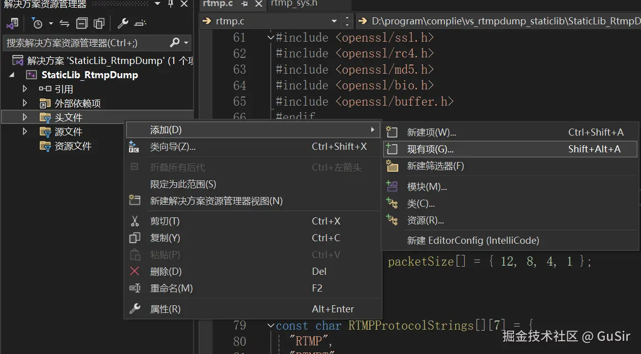Click the sync with active document icon

[65, 23]
